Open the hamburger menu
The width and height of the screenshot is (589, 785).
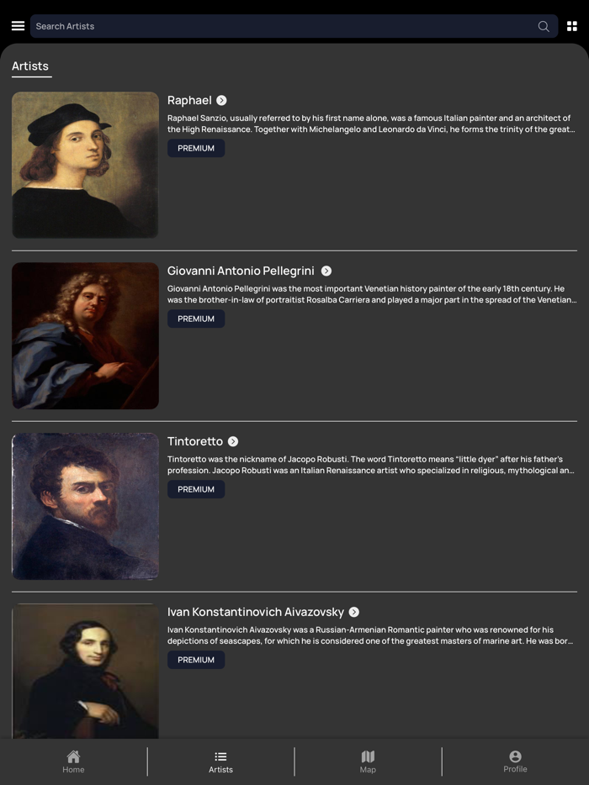(x=18, y=26)
